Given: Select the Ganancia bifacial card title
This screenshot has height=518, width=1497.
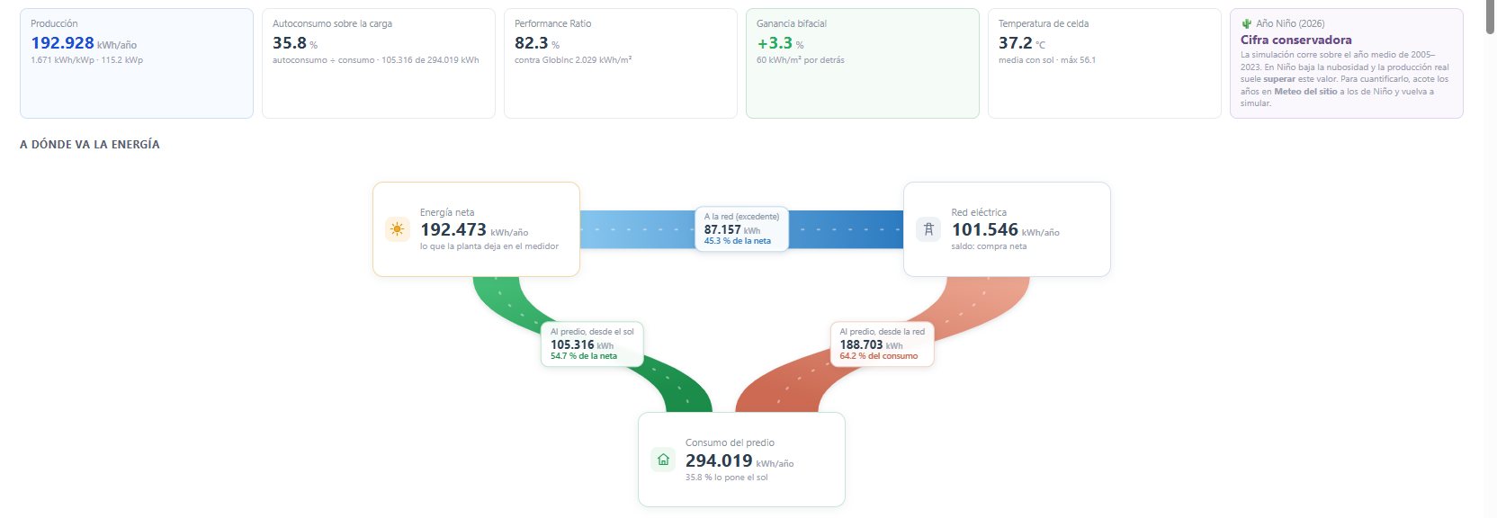Looking at the screenshot, I should pos(792,23).
